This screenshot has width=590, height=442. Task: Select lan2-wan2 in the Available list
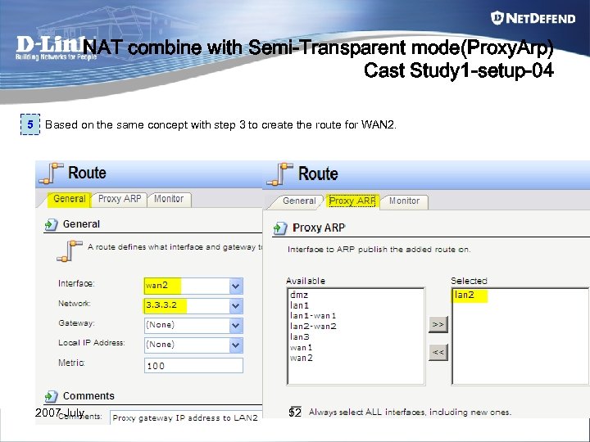pyautogui.click(x=313, y=327)
